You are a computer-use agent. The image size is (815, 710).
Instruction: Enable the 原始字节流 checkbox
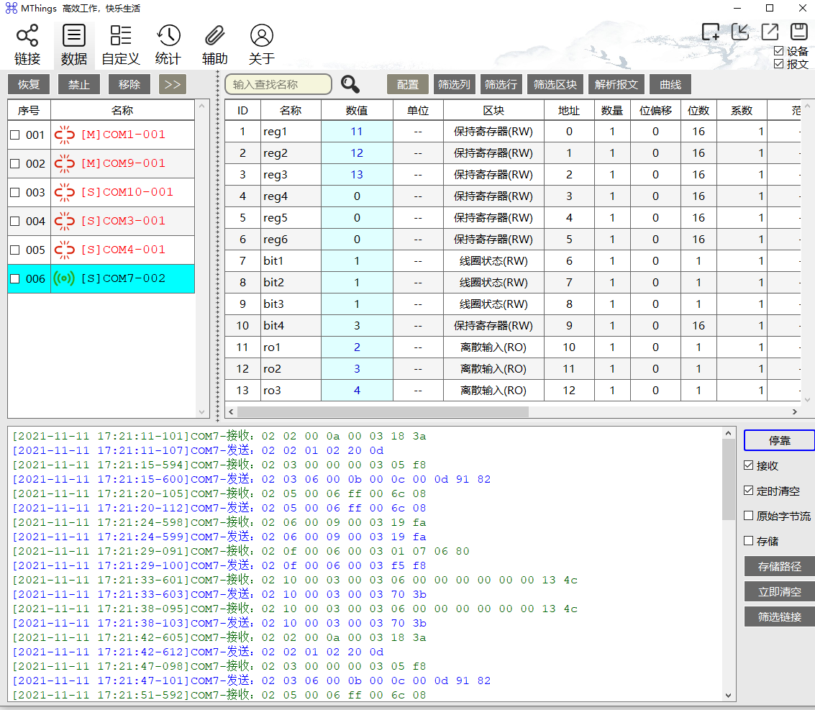[x=749, y=514]
